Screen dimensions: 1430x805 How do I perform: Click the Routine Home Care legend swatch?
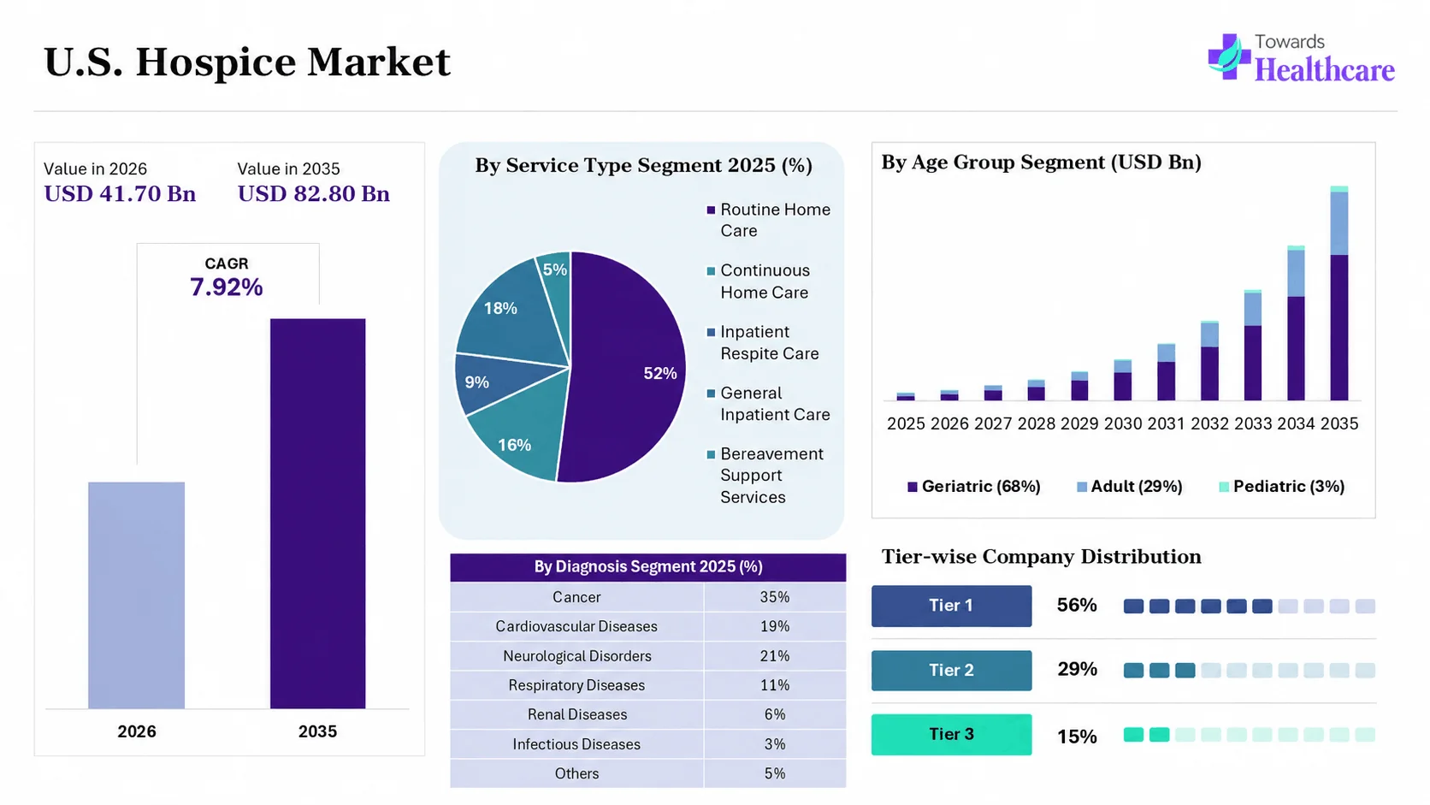pyautogui.click(x=711, y=210)
